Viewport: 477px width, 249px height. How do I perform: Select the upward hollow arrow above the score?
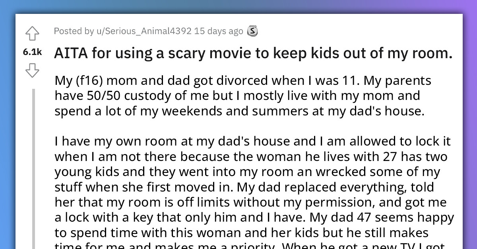(33, 34)
